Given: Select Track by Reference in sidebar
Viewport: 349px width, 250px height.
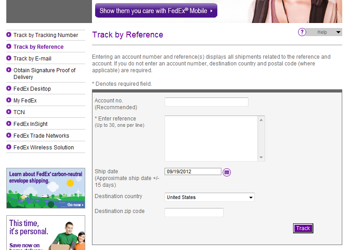Looking at the screenshot, I should tap(38, 47).
